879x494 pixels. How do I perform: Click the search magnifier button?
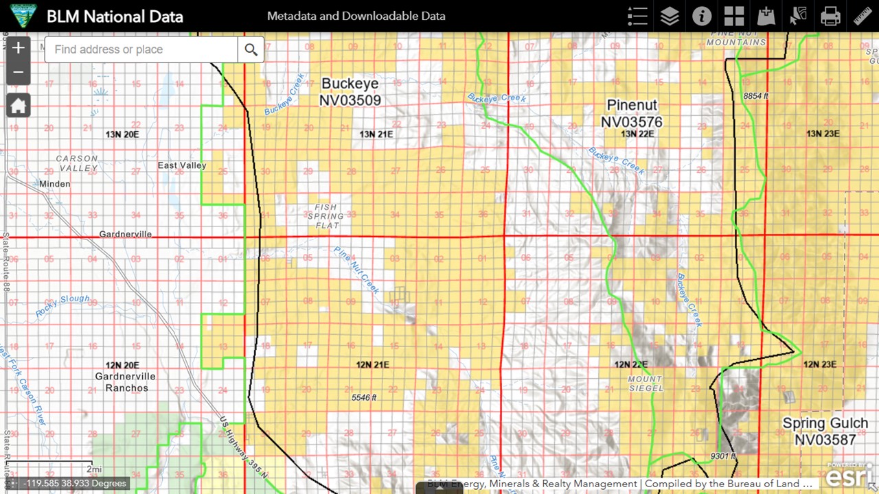tap(251, 49)
